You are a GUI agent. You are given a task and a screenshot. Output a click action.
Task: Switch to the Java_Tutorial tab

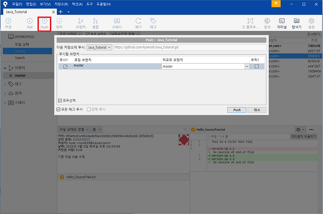tap(16, 12)
